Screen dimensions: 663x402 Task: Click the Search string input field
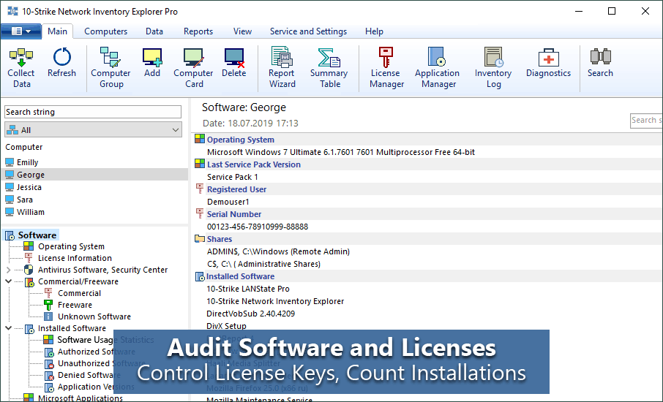click(93, 112)
